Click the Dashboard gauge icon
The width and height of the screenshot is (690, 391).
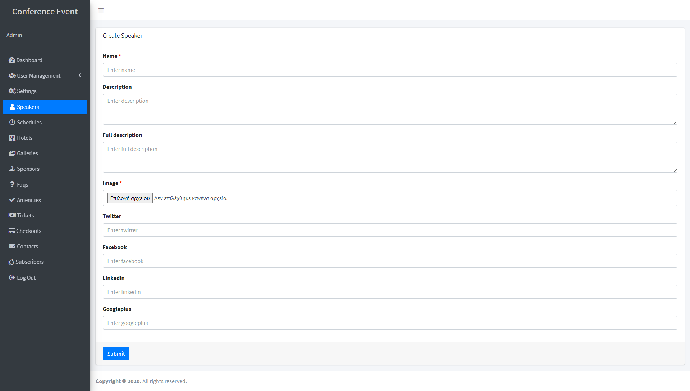(12, 60)
